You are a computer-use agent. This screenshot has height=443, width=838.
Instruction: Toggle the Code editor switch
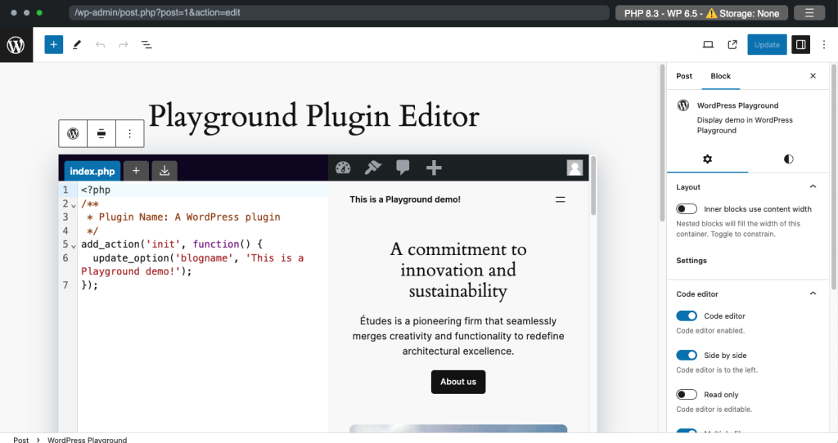pos(687,316)
